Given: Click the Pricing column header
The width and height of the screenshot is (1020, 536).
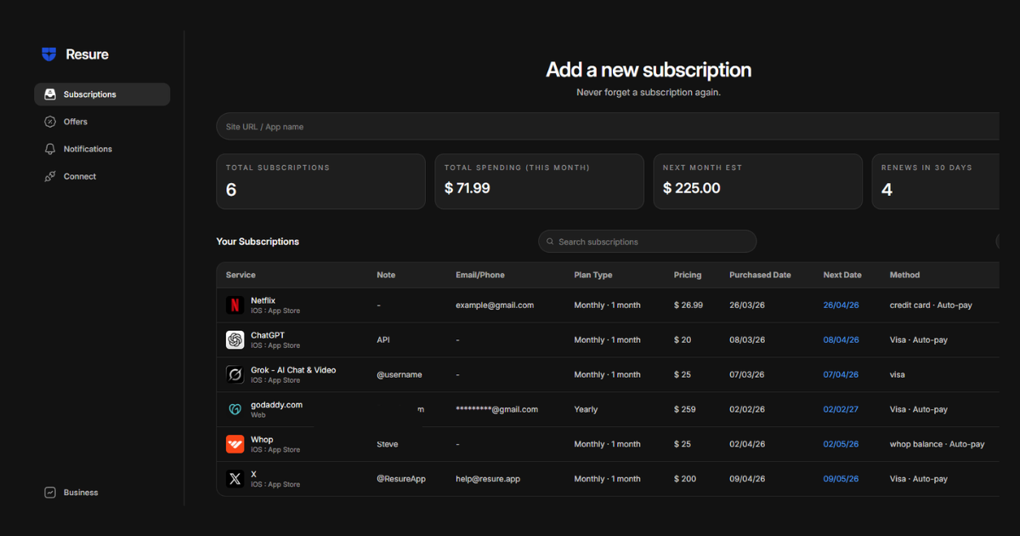Looking at the screenshot, I should (x=688, y=275).
